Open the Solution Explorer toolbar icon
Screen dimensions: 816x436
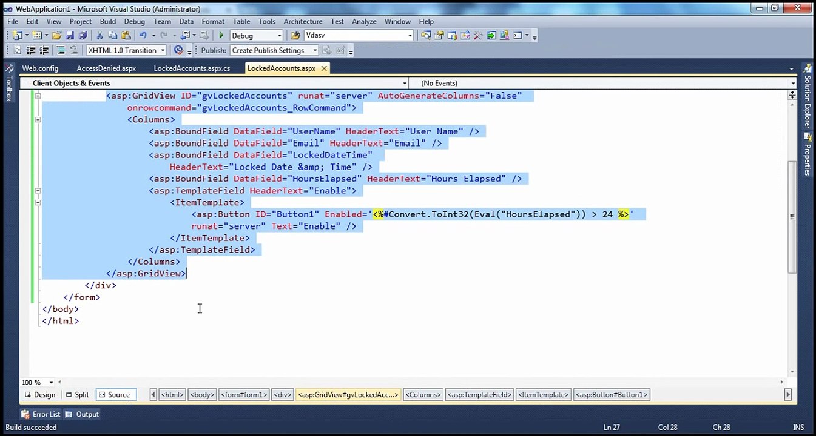click(426, 36)
